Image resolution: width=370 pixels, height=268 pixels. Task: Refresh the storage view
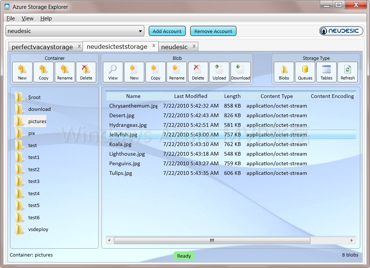pyautogui.click(x=347, y=72)
